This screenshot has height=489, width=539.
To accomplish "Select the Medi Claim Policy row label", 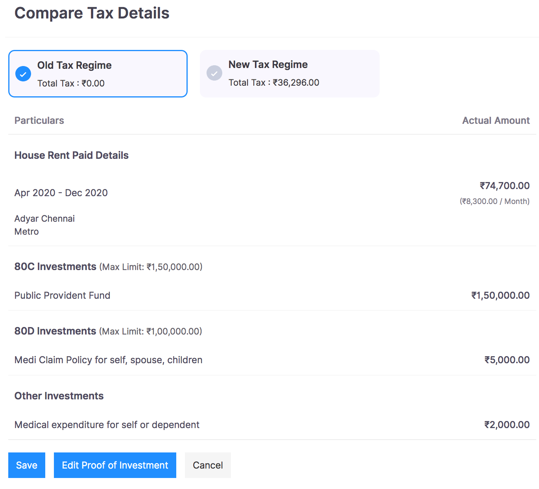I will tap(108, 360).
